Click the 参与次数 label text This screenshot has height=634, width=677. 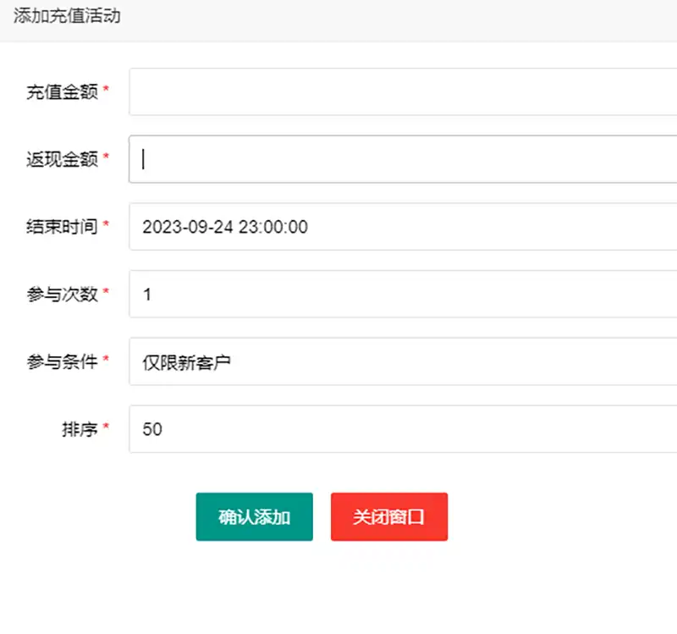[x=62, y=295]
